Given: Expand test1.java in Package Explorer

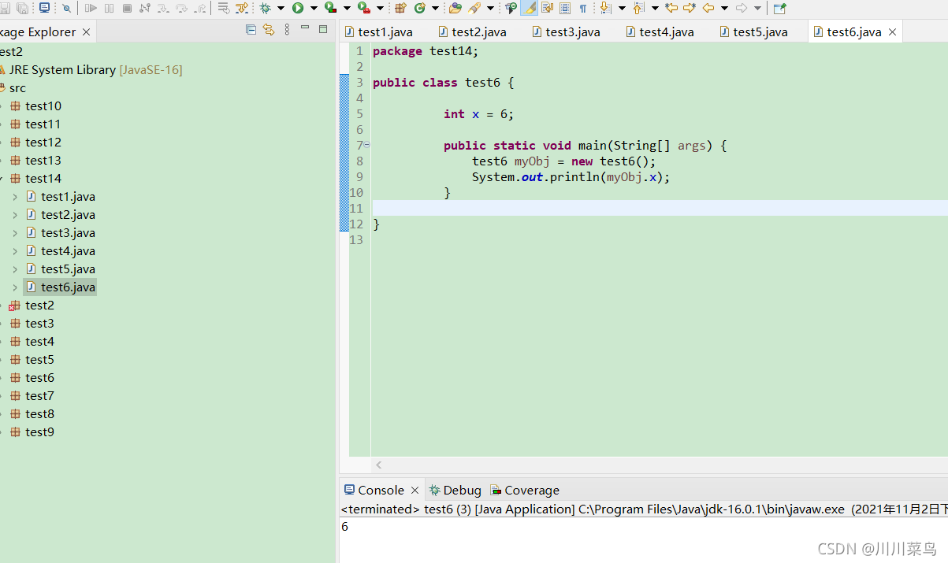Looking at the screenshot, I should tap(15, 196).
